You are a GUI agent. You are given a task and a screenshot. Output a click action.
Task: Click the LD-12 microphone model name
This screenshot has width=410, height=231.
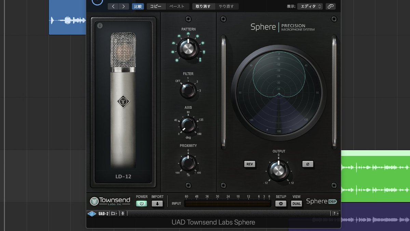(123, 177)
